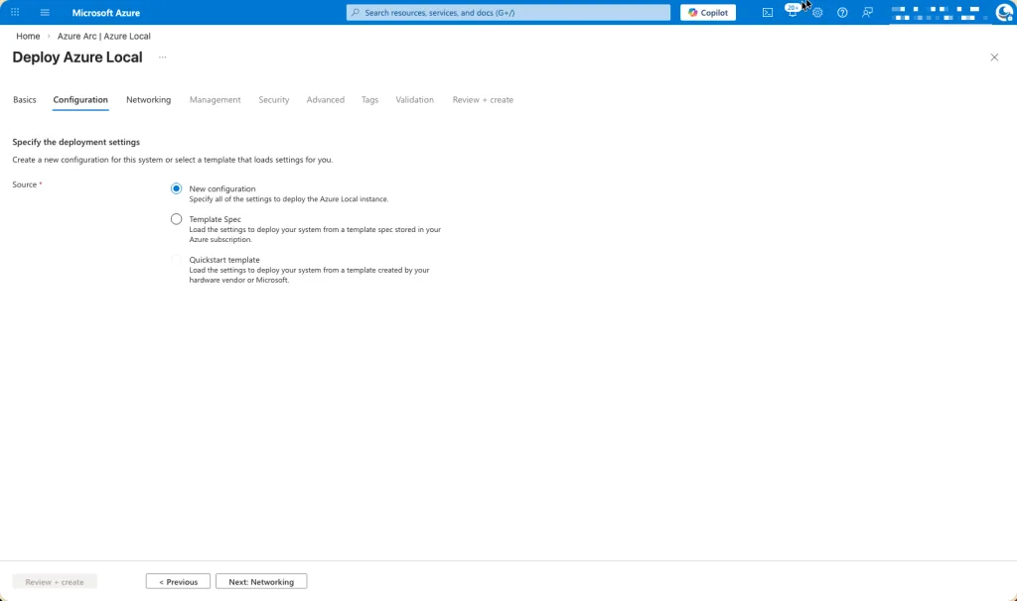Click the Help question mark icon

842,13
